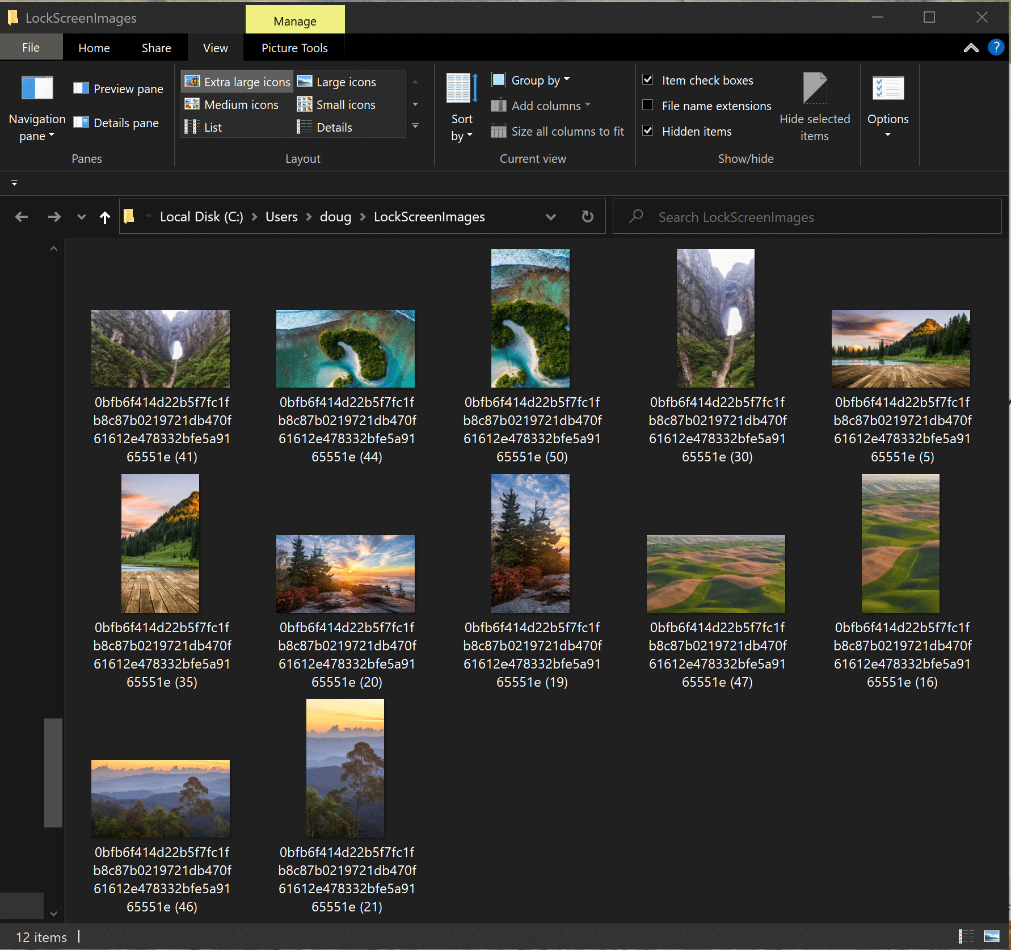Select portrait island thumbnail file (50)
Viewport: 1011px width, 950px height.
(530, 318)
